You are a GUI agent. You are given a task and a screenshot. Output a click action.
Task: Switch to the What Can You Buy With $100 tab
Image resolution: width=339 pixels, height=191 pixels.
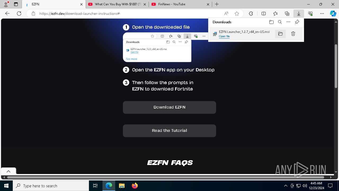(x=118, y=4)
